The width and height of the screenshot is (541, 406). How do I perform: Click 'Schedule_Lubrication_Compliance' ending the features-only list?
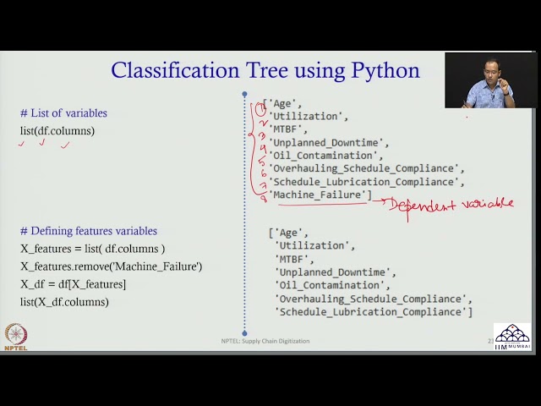pos(370,312)
